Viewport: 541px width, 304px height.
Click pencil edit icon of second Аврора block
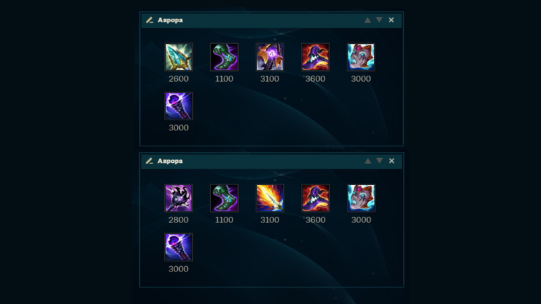coord(149,161)
